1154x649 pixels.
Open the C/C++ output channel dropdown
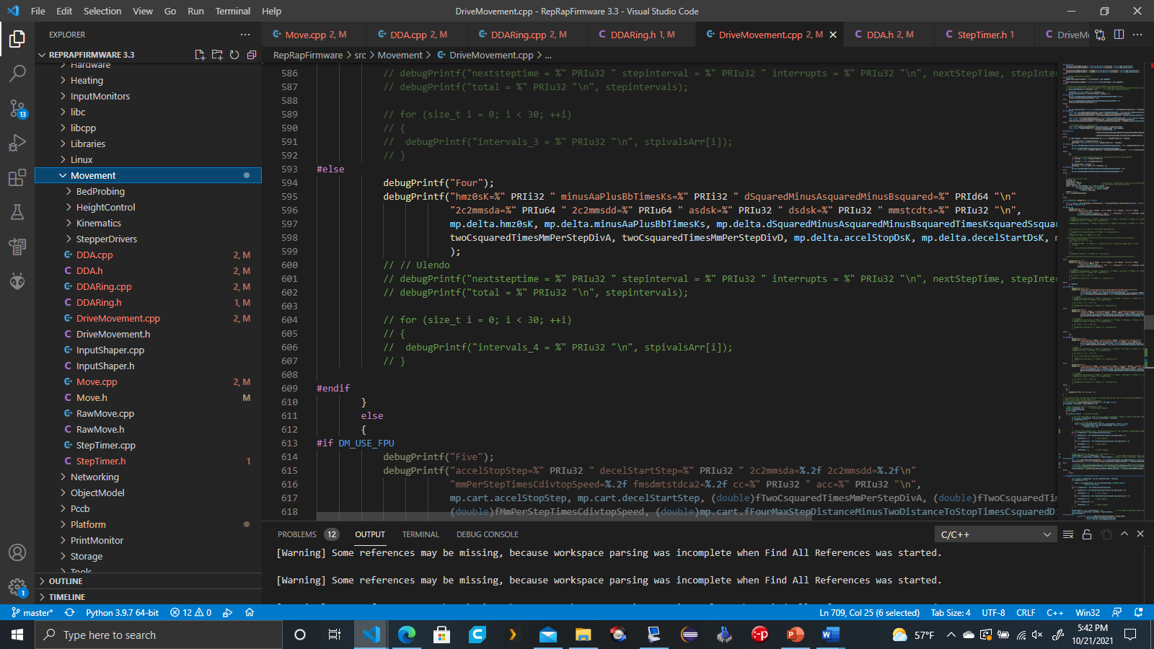click(x=995, y=534)
